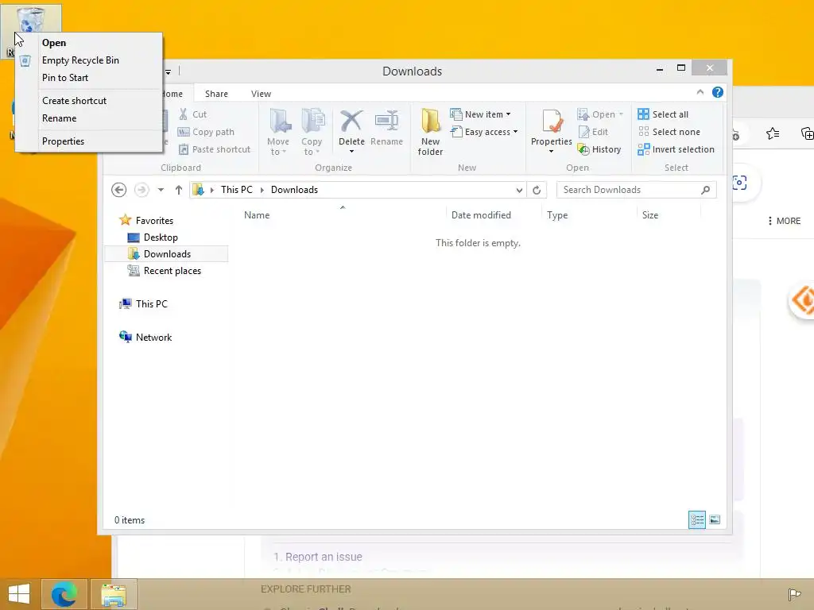Open Microsoft Edge from the taskbar
The width and height of the screenshot is (814, 610).
coord(64,594)
